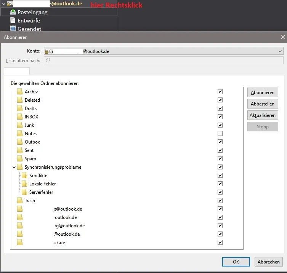Toggle the Synchronisierungsprobleme subscription checkbox

(220, 167)
